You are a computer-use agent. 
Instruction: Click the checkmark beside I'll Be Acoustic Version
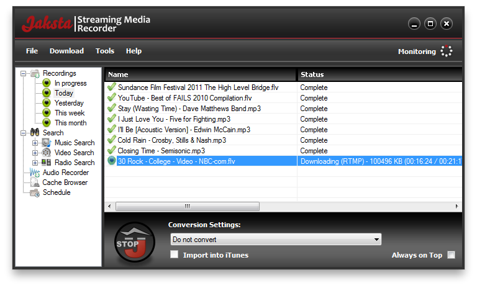[112, 129]
